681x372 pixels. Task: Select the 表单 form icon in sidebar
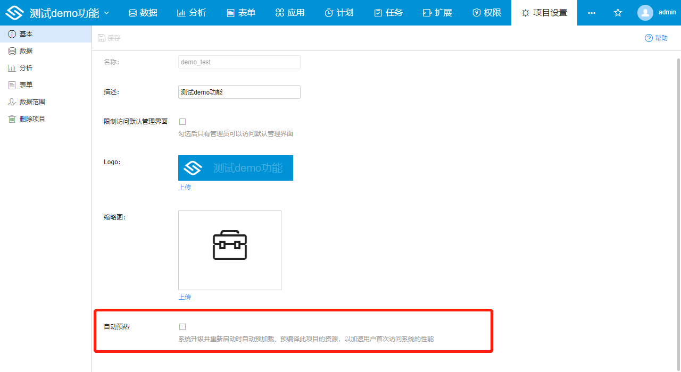tap(12, 84)
